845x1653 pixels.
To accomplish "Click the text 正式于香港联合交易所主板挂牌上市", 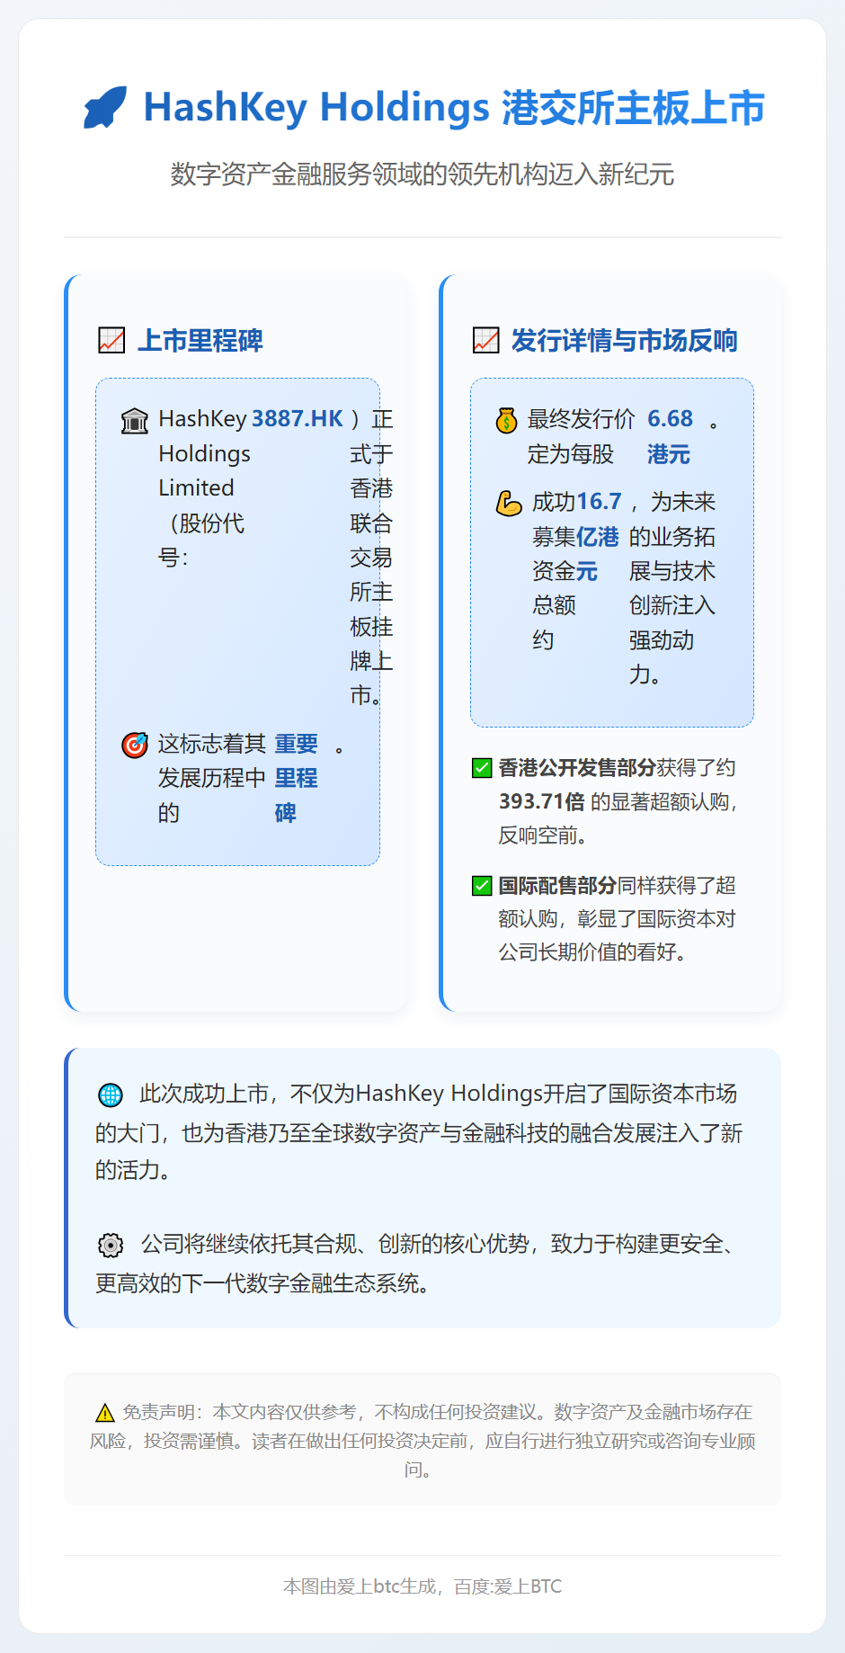I will pyautogui.click(x=371, y=558).
